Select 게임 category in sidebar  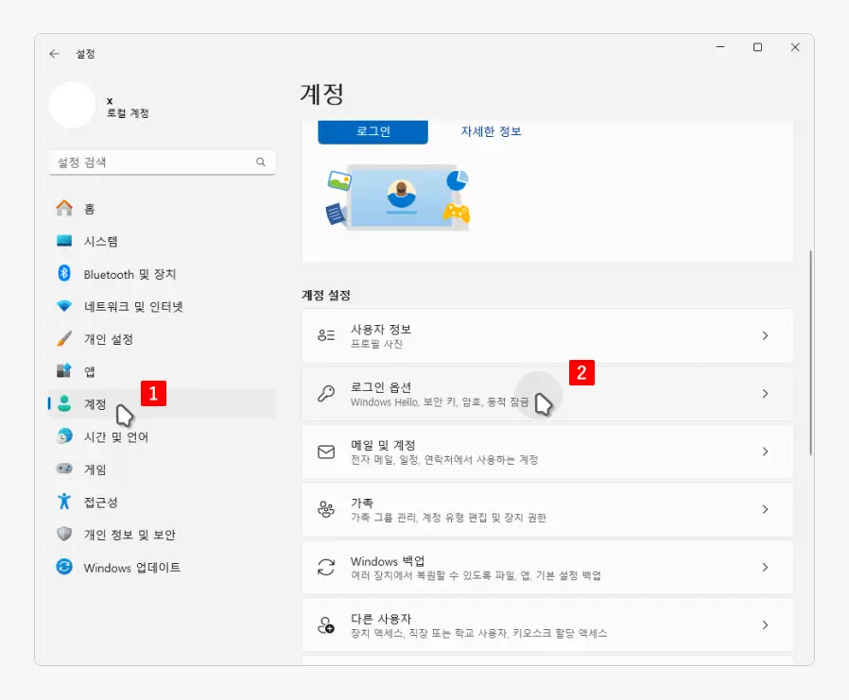pyautogui.click(x=162, y=469)
